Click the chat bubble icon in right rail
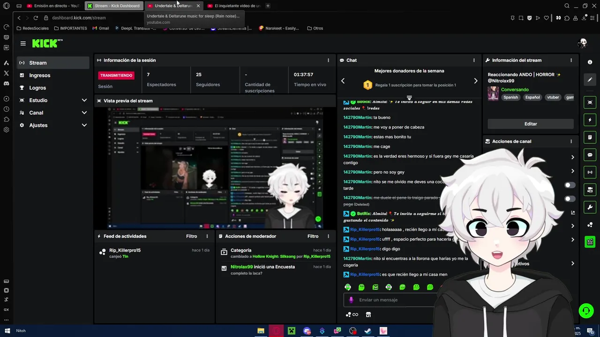Screen dimensions: 600x337 (590, 155)
